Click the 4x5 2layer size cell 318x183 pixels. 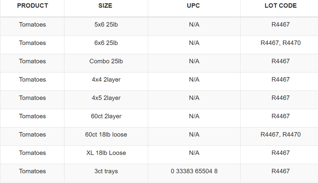pos(106,98)
